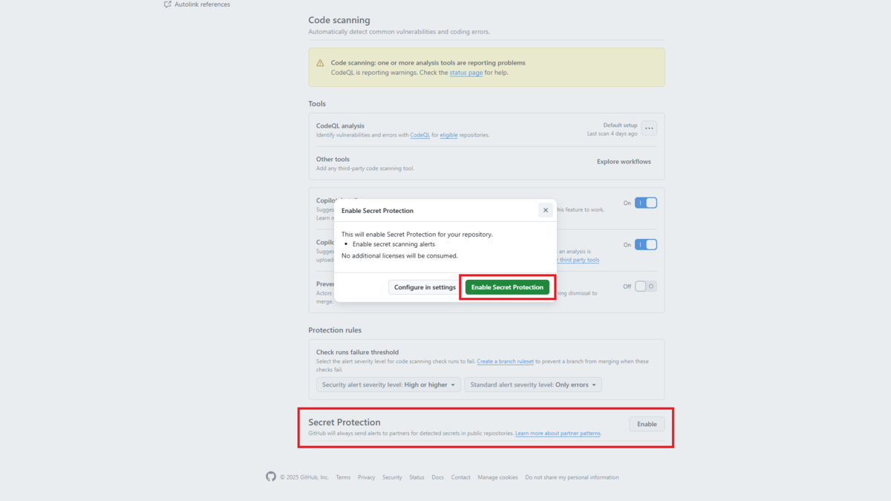Click Configure in settings button
This screenshot has height=501, width=891.
pos(425,287)
